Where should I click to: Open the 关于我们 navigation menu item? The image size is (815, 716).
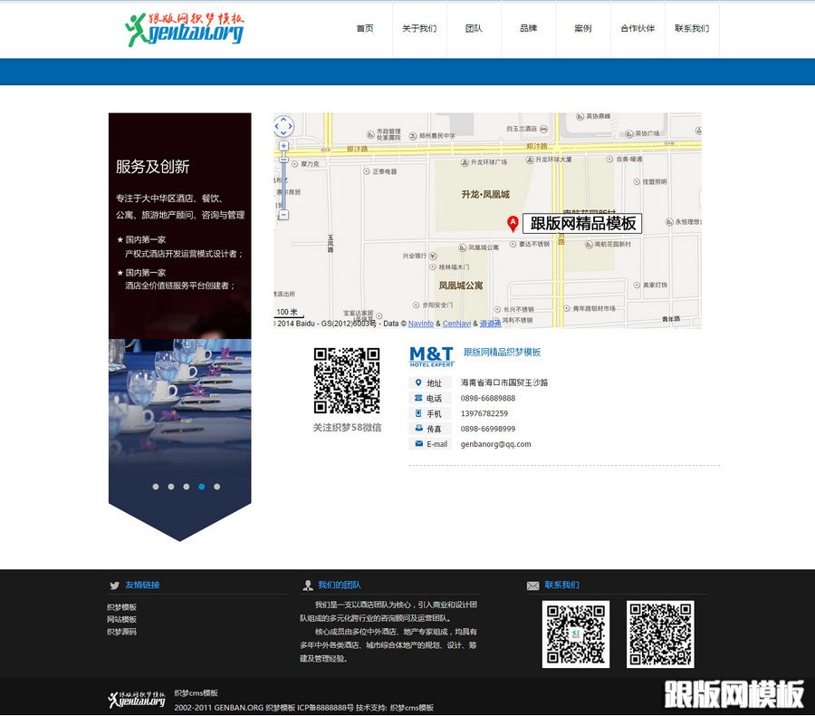pos(417,29)
